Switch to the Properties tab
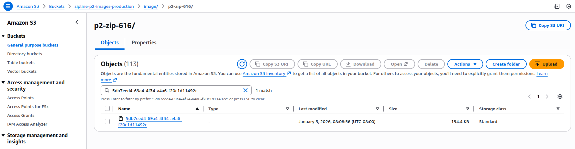The image size is (575, 149). pos(144,42)
